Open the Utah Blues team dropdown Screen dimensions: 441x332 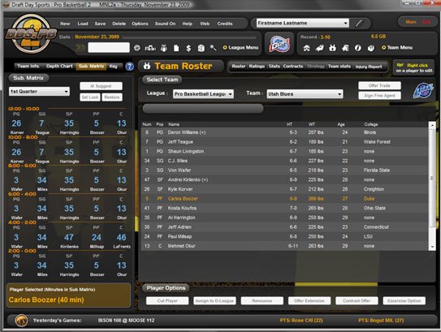(305, 94)
